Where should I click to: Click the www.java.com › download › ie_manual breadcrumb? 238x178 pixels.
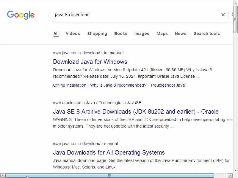click(x=88, y=53)
